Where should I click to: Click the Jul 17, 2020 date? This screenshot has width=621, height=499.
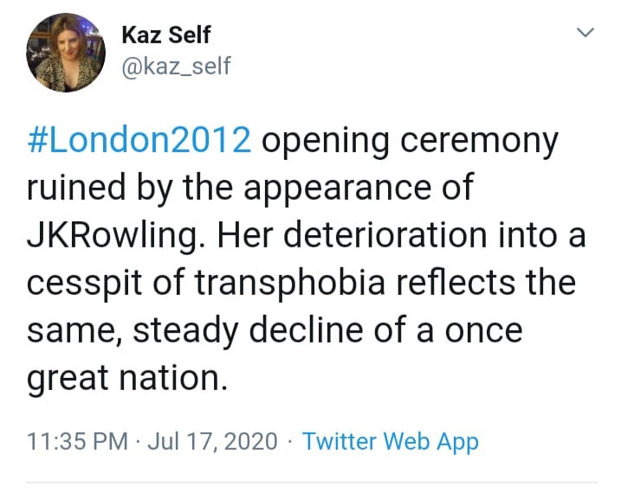click(x=213, y=442)
